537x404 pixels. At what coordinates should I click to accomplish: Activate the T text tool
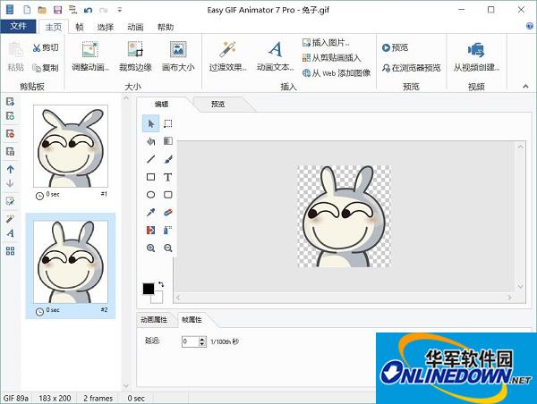[x=168, y=177]
